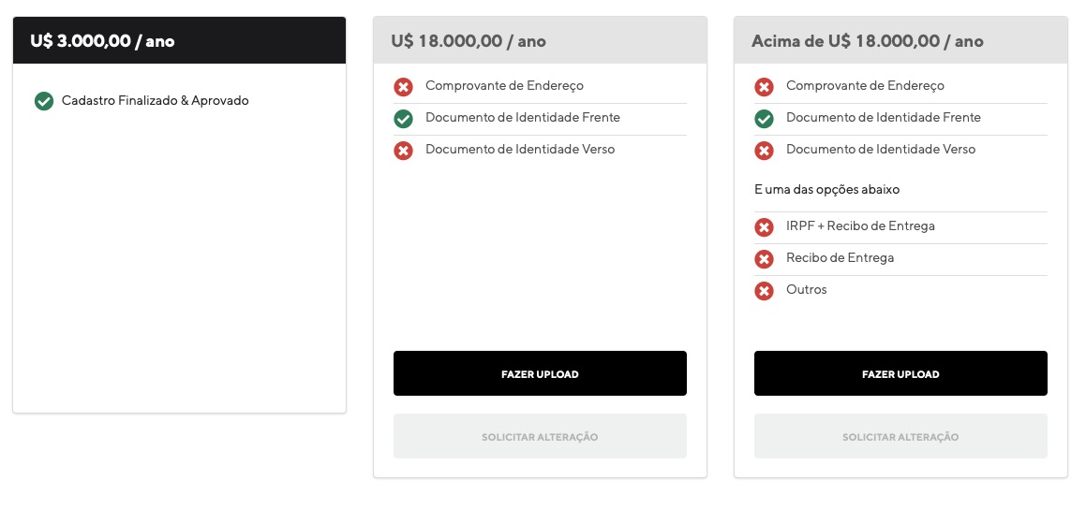1086x508 pixels.
Task: Click SOLICITAR ALTERAÇÃO in middle card
Action: [540, 436]
